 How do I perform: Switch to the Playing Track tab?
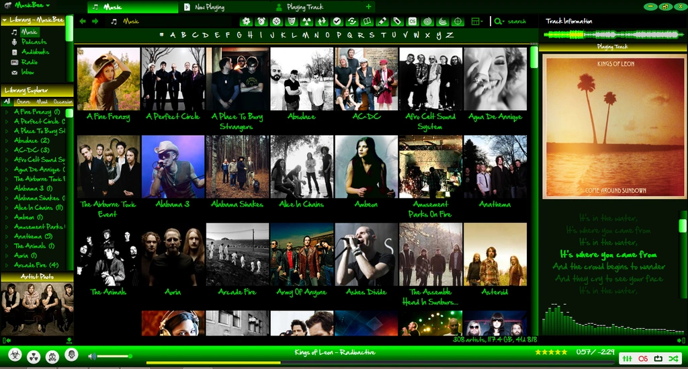pos(304,7)
